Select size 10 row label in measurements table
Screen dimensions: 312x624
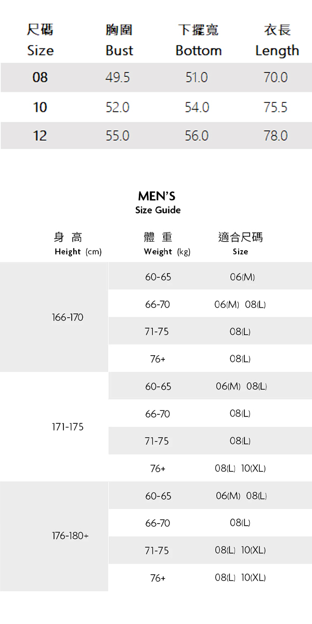click(40, 107)
